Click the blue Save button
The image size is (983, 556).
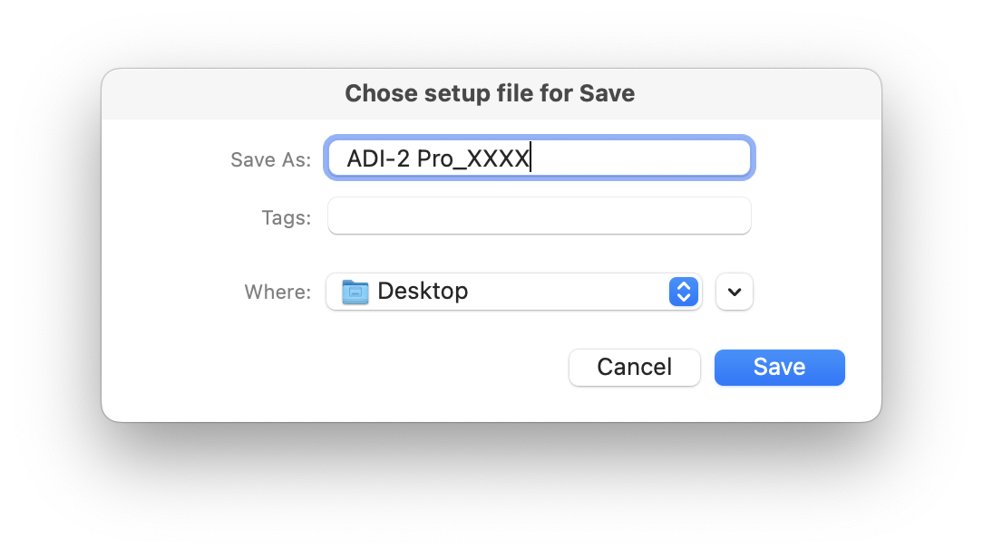tap(779, 368)
